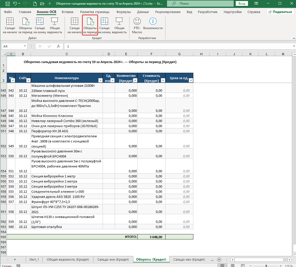Image resolution: width=296 pixels, height=267 pixels.
Task: Open the Стоимость (Кредит) filter dropdown
Action: click(163, 81)
